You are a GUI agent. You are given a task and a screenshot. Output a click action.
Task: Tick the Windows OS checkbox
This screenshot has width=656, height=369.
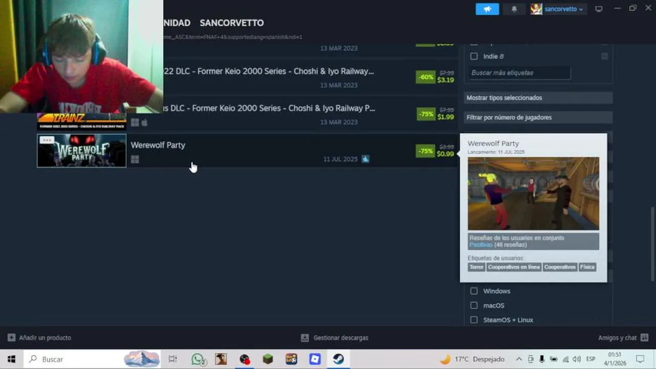474,291
